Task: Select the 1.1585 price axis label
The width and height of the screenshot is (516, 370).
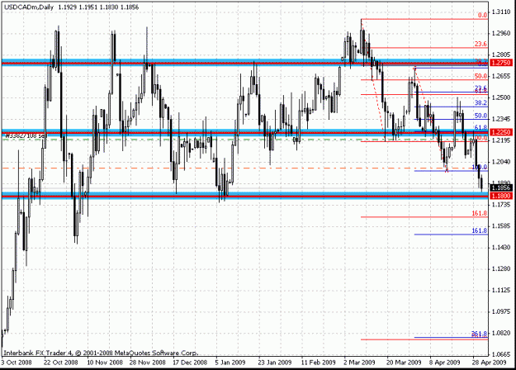Action: click(501, 226)
